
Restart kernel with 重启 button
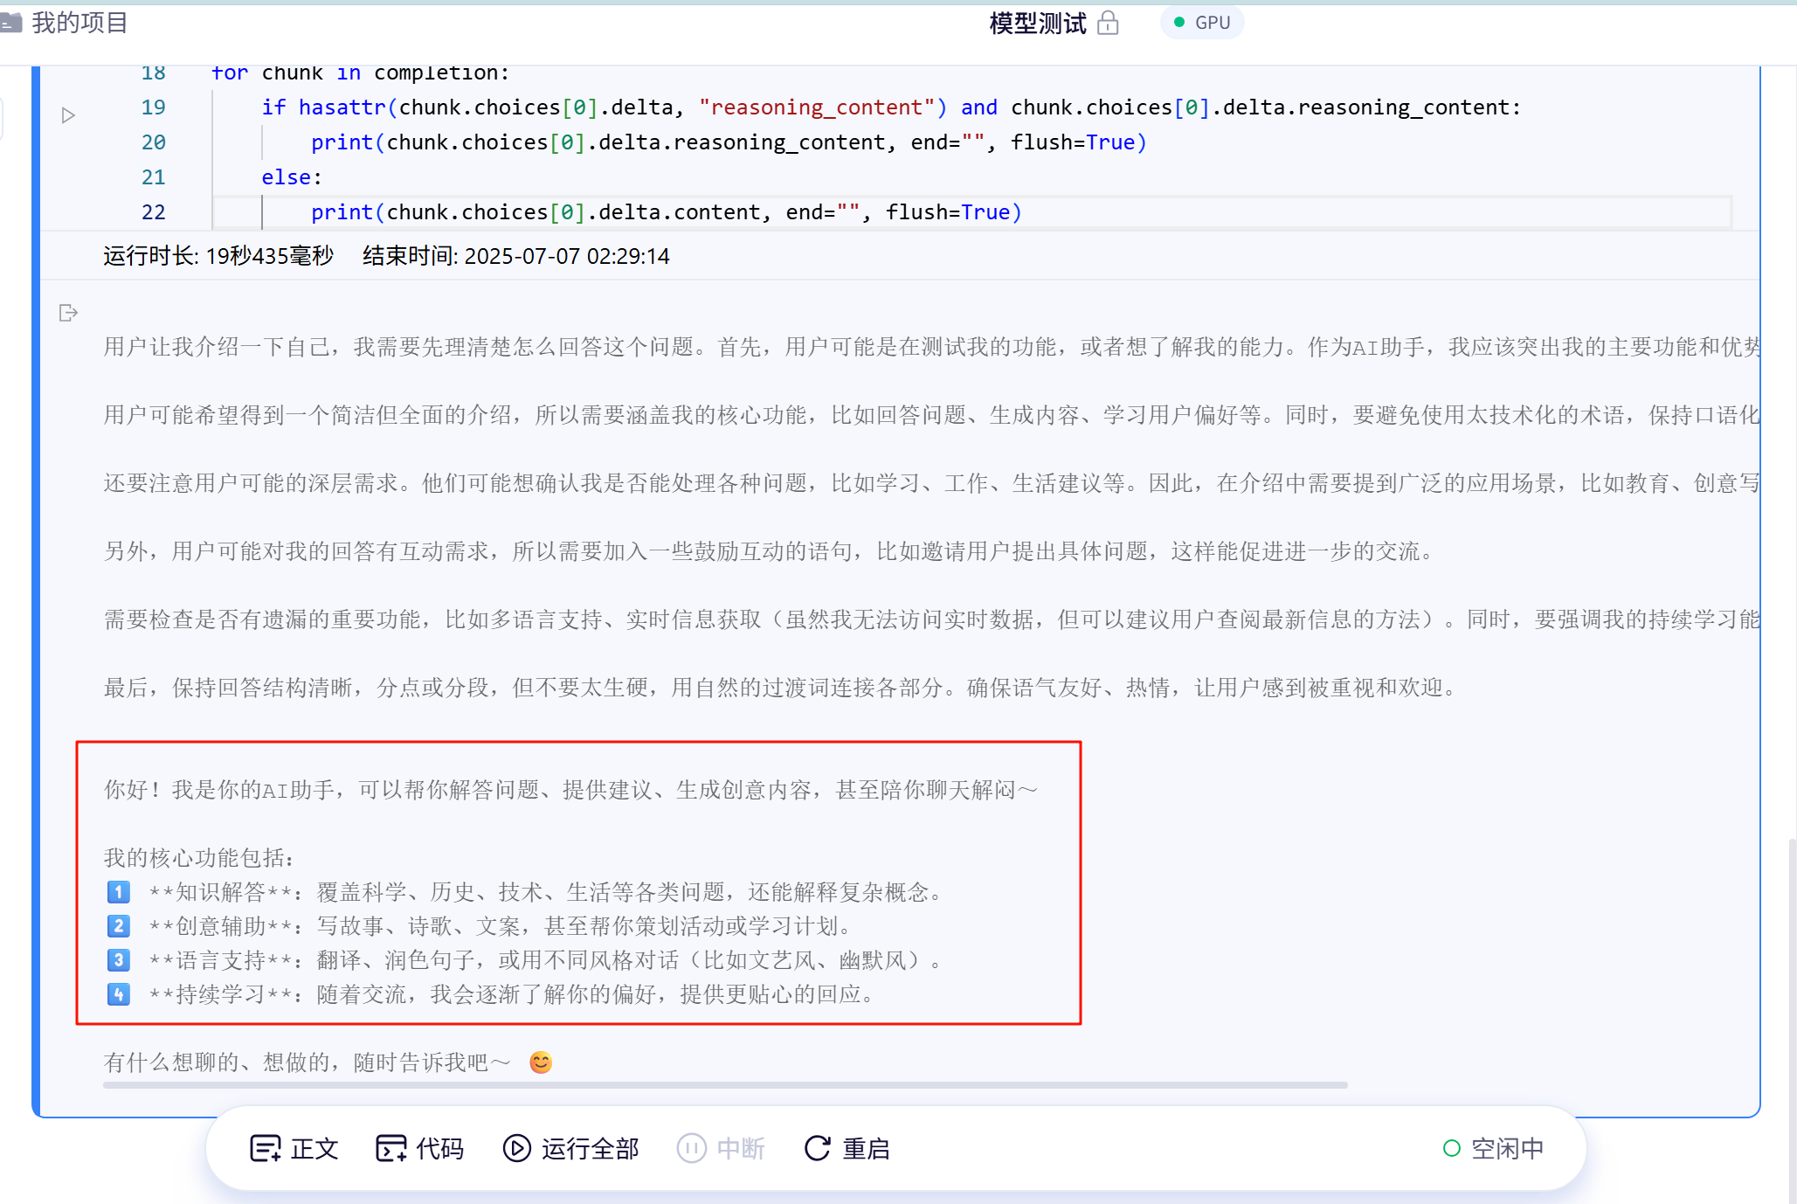[x=847, y=1148]
